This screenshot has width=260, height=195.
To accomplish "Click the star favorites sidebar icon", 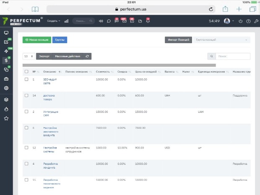I will [x=6, y=118].
